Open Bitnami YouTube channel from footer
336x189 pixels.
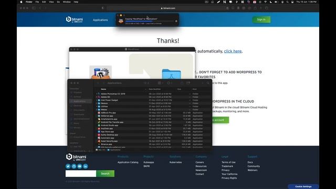(x=80, y=166)
